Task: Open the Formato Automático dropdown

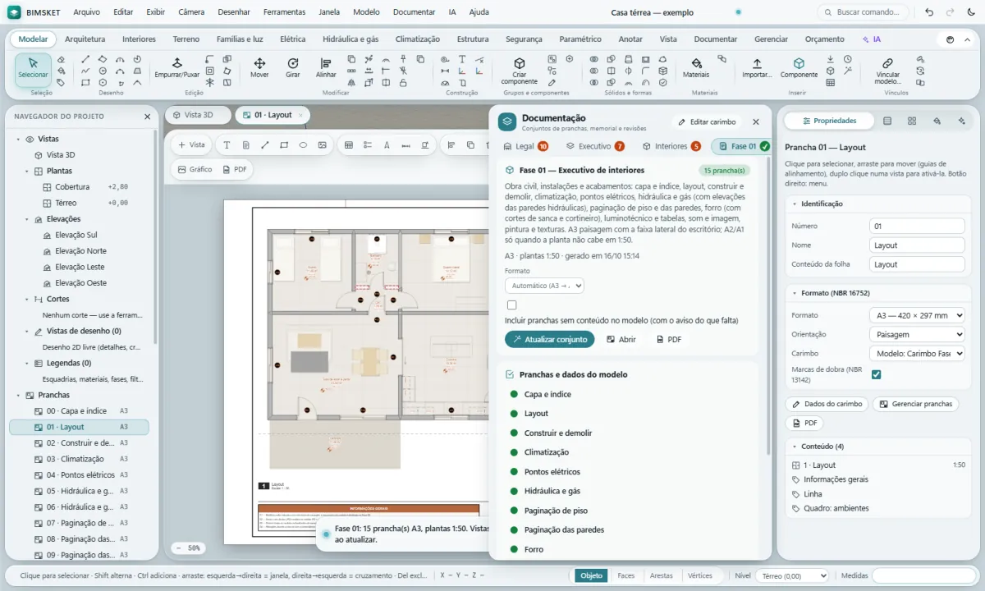Action: pyautogui.click(x=544, y=286)
